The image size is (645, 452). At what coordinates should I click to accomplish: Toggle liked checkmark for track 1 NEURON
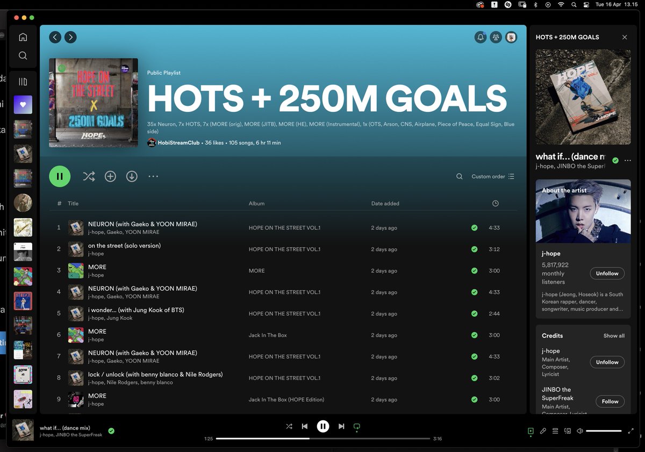[474, 228]
